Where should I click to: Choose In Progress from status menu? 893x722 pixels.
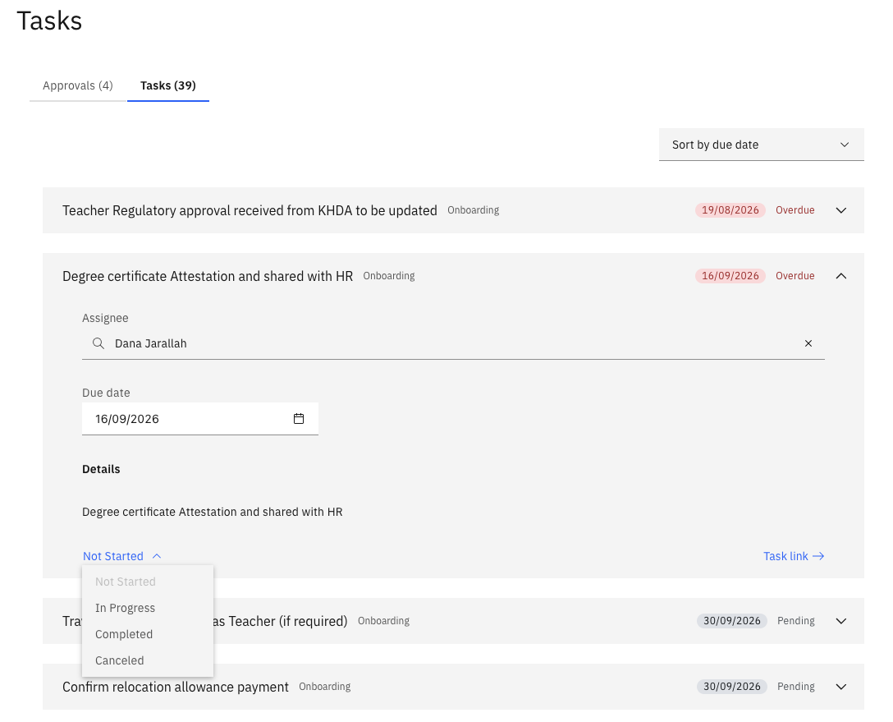148,608
